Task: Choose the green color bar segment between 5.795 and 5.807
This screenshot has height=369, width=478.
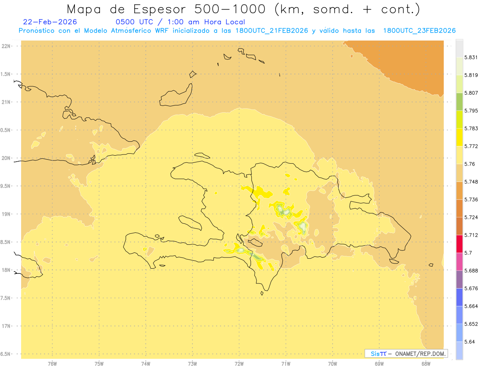Action: [x=459, y=102]
